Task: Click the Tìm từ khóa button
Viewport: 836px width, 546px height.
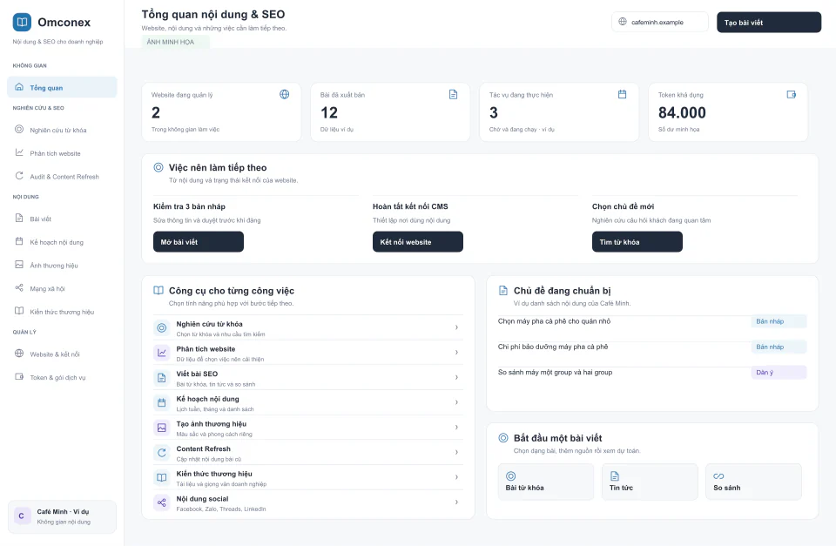Action: 637,241
